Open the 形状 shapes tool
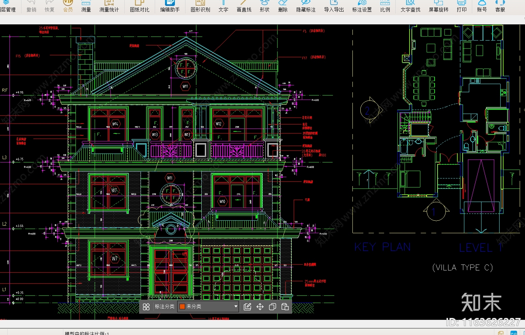This screenshot has width=525, height=335. pos(265,7)
